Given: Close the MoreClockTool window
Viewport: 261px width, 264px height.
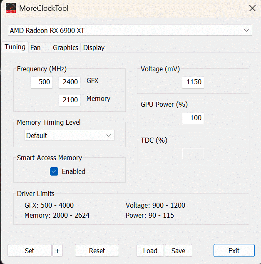Looking at the screenshot, I should 252,8.
